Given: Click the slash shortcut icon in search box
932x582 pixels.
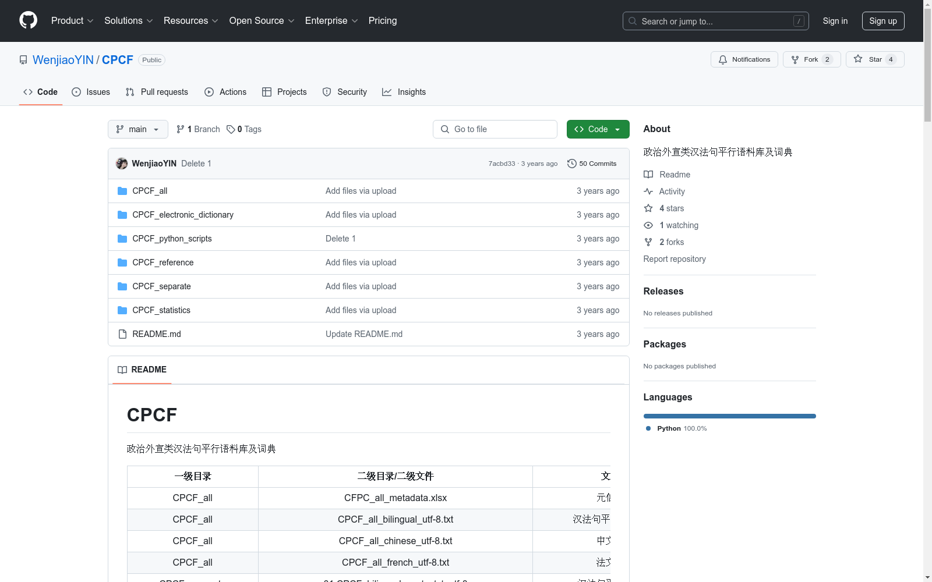Looking at the screenshot, I should pyautogui.click(x=799, y=21).
